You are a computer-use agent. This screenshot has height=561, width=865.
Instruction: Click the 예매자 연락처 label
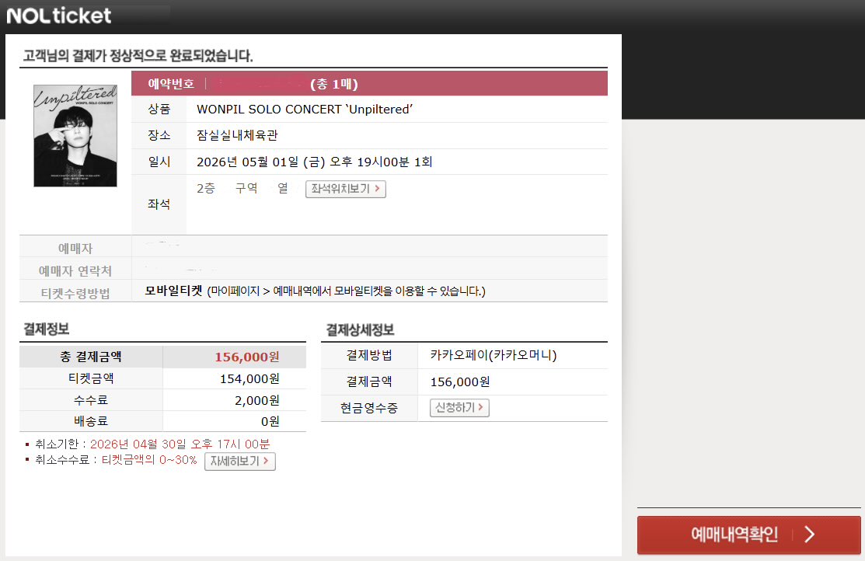75,271
